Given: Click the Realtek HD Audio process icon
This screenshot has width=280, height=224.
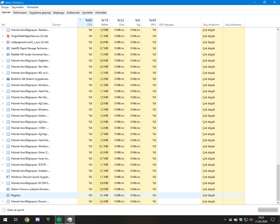Looking at the screenshot, I should (8, 54).
